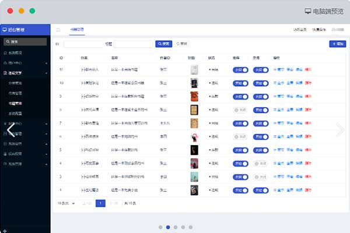The width and height of the screenshot is (350, 233).
Task: Turn on free toggle for book ID 4
Action: tap(260, 164)
